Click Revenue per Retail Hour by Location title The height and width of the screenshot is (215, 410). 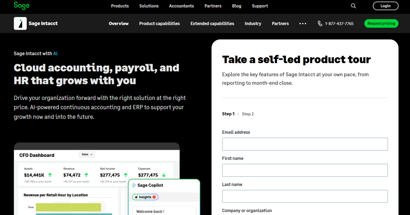pyautogui.click(x=56, y=195)
